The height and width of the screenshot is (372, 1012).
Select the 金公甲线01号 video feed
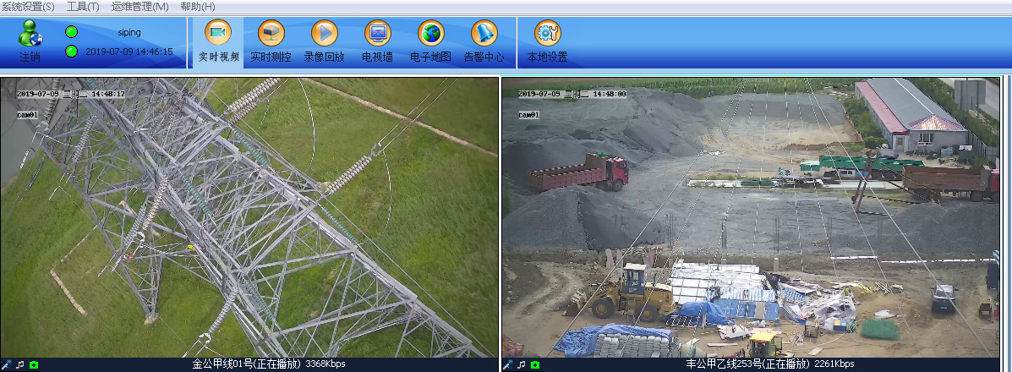(x=249, y=217)
